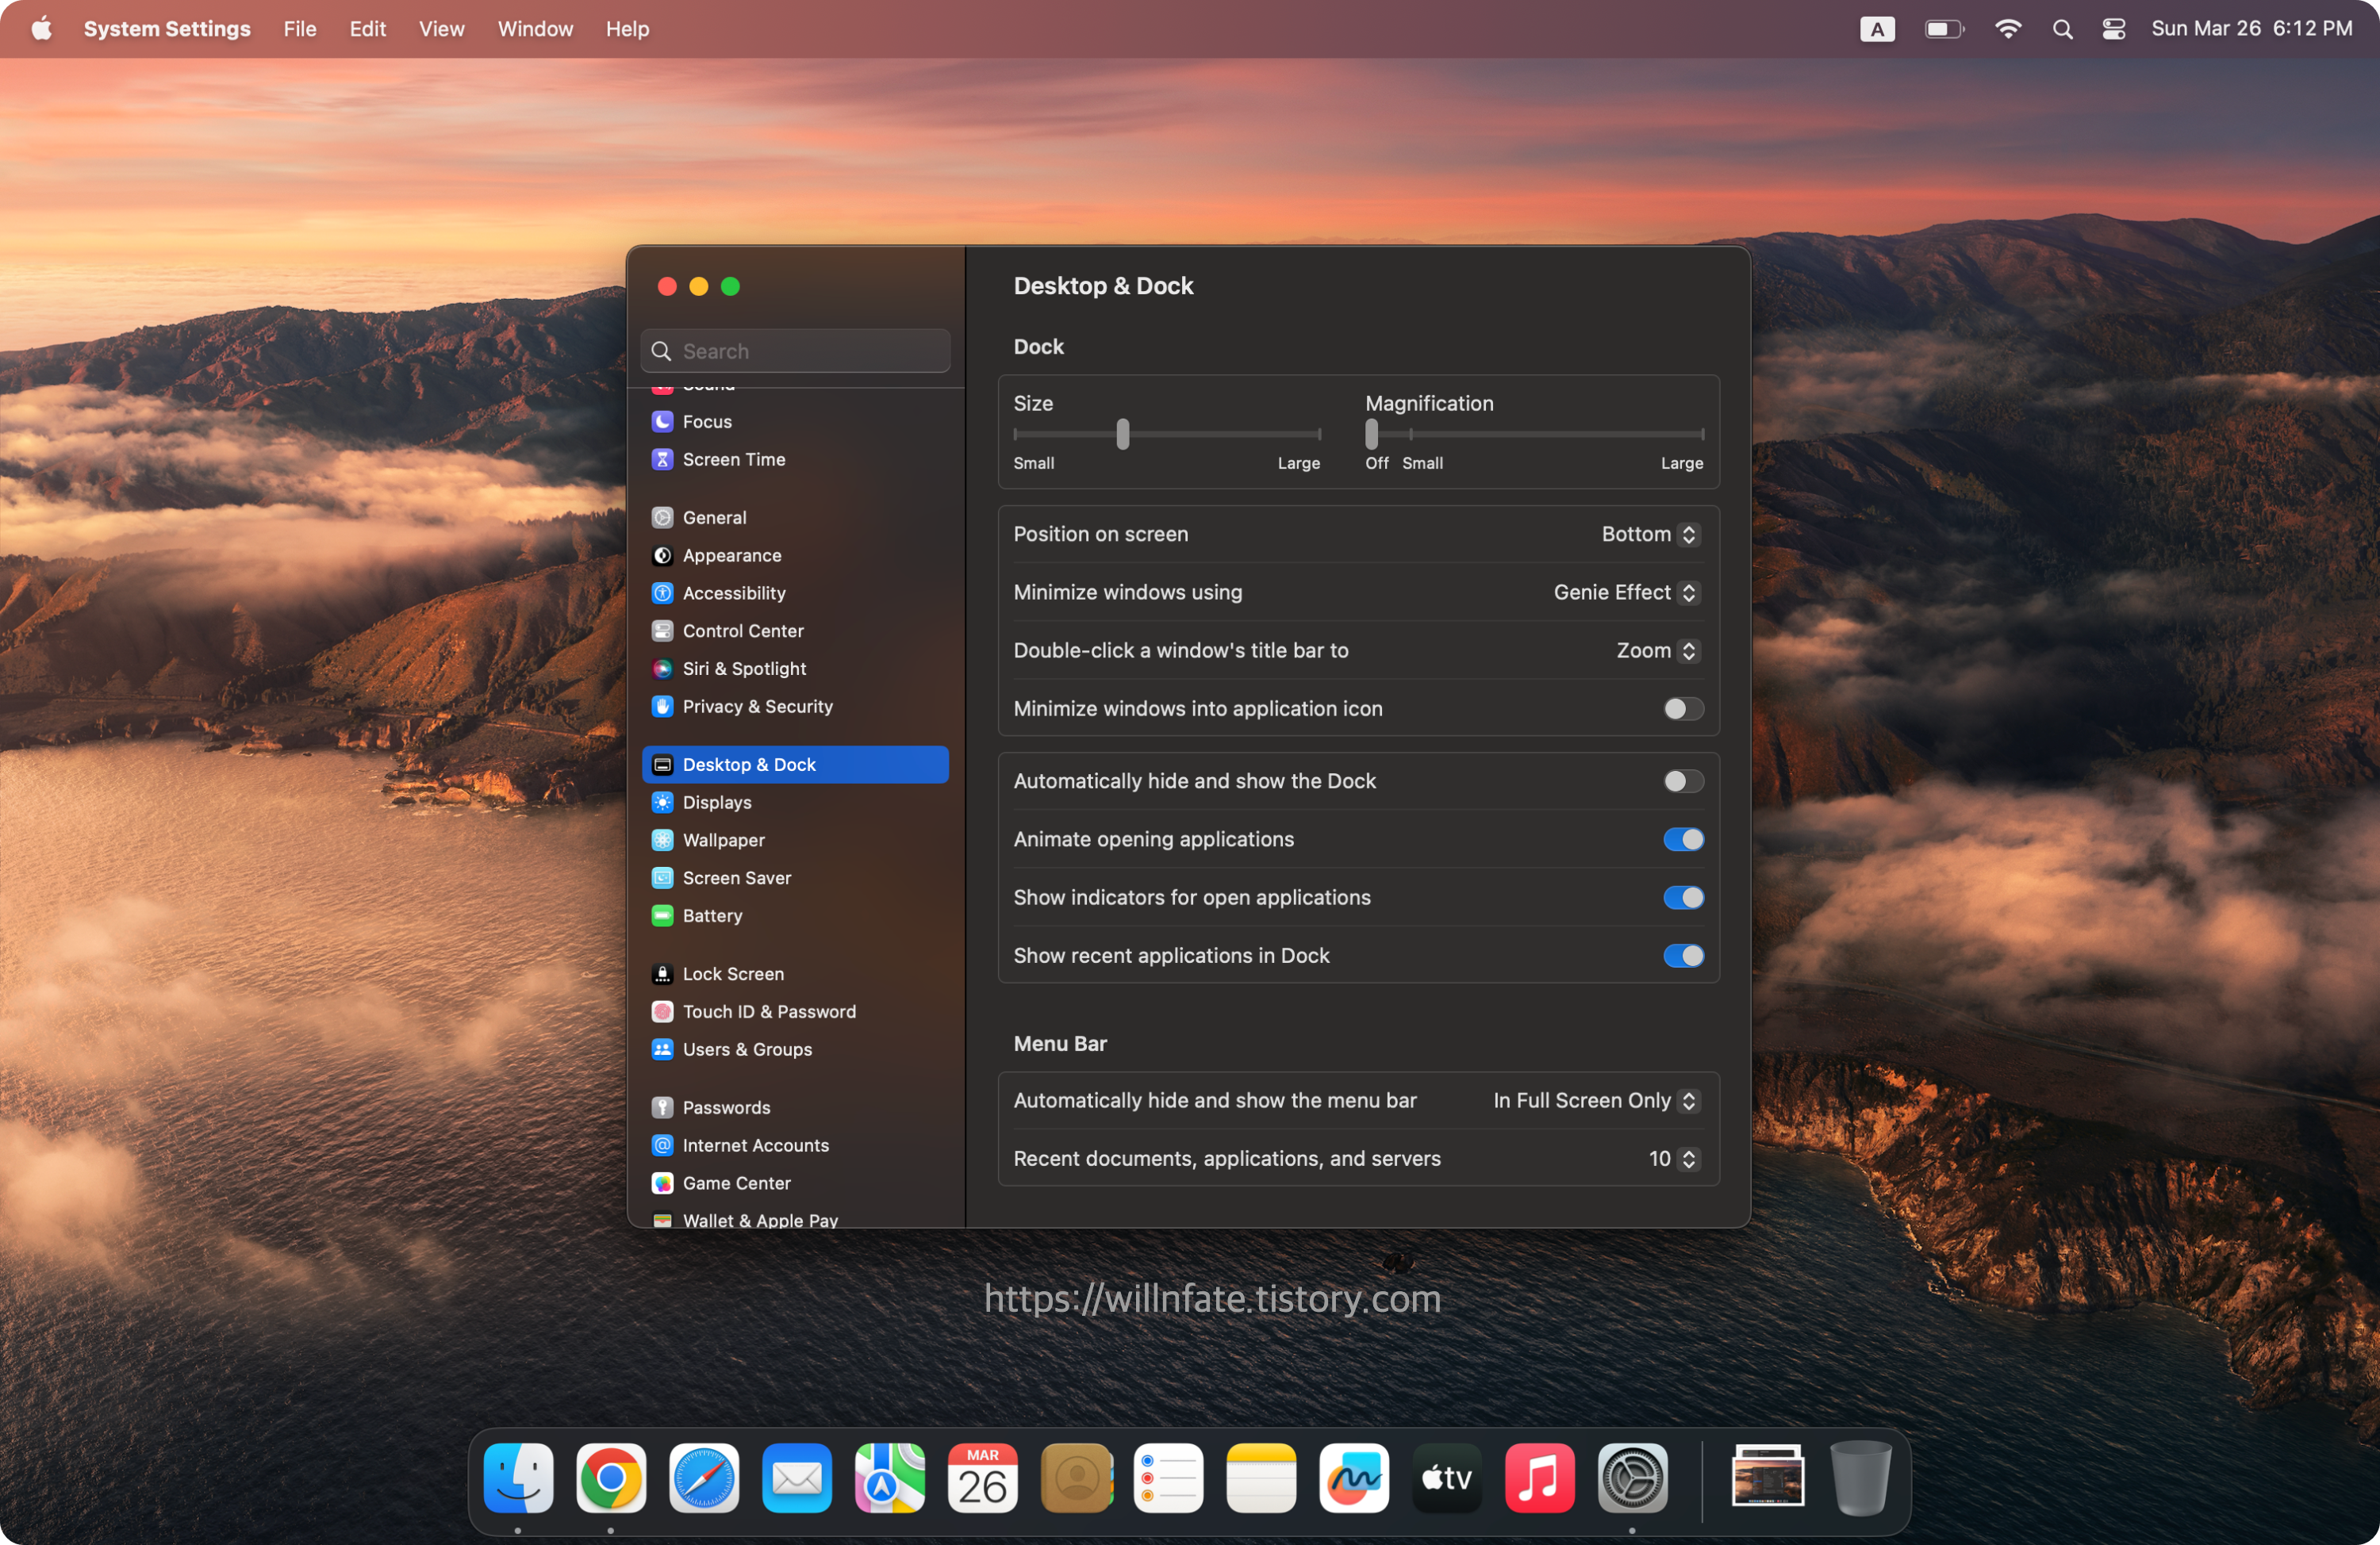Open Position on screen Bottom dropdown
Image resolution: width=2380 pixels, height=1545 pixels.
pyautogui.click(x=1648, y=534)
